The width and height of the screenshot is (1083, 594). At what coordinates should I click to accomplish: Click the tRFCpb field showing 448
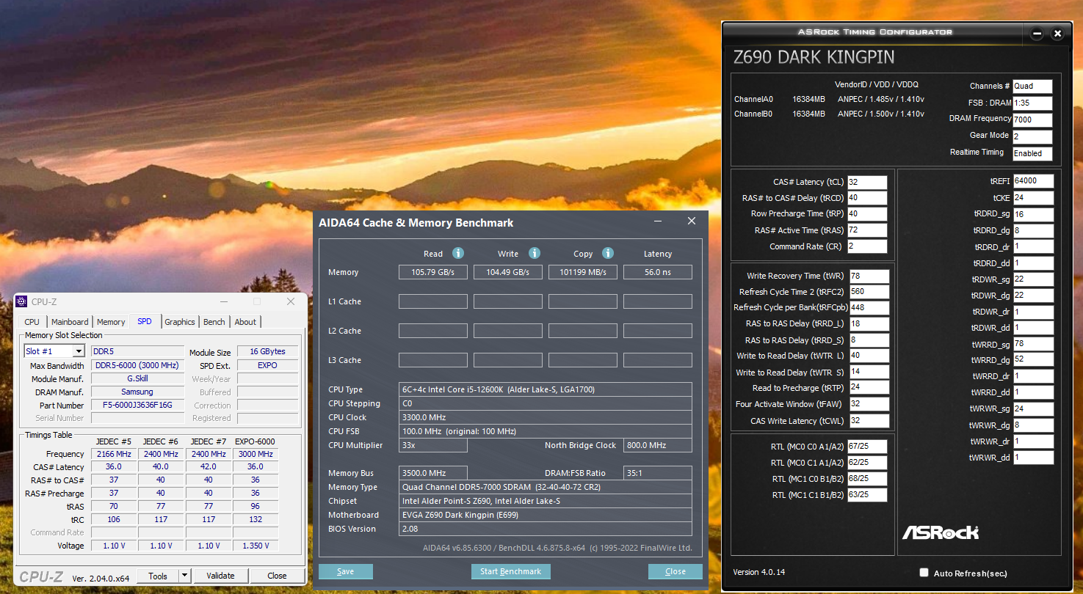pyautogui.click(x=869, y=308)
